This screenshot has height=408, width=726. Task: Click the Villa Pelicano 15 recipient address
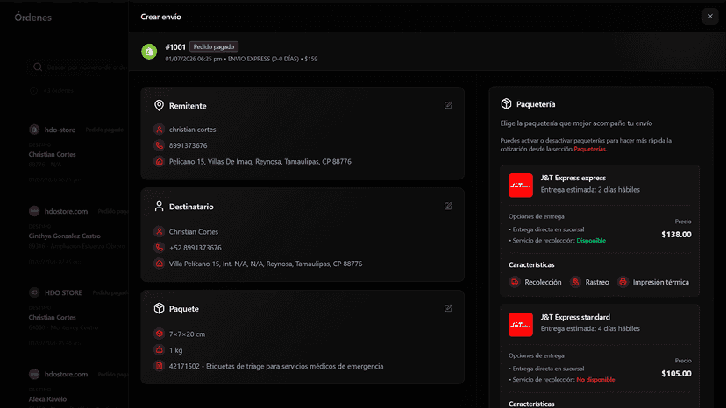(x=266, y=264)
